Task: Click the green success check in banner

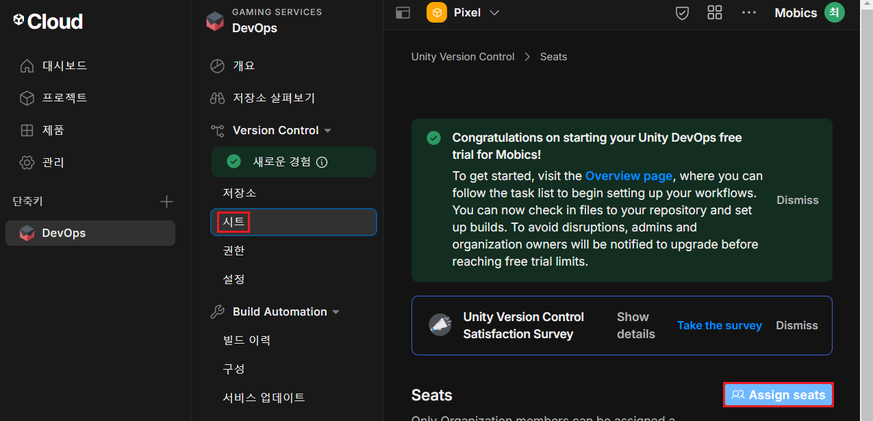Action: coord(433,138)
